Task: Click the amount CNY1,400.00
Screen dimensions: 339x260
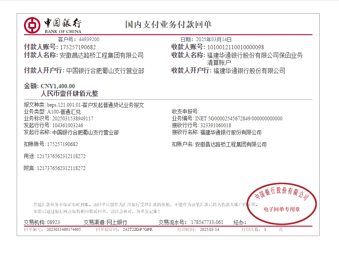Action: point(58,86)
